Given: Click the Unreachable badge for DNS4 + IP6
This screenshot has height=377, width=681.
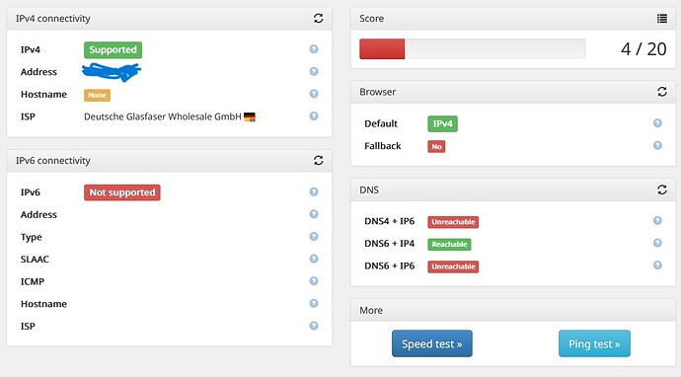Looking at the screenshot, I should pyautogui.click(x=453, y=222).
